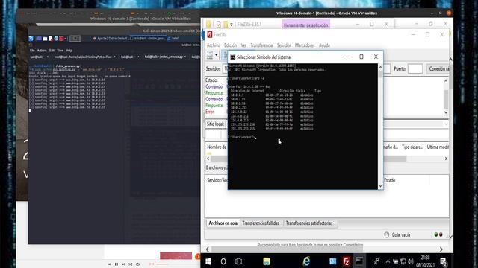Click the Tipo de arc... column header

point(412,147)
